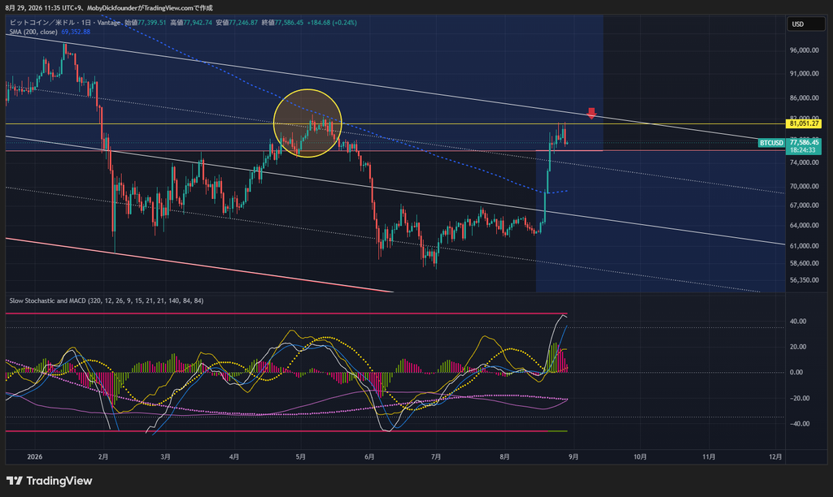Click the indicator 20.00 axis label
Viewport: 833px width, 497px height.
click(798, 347)
